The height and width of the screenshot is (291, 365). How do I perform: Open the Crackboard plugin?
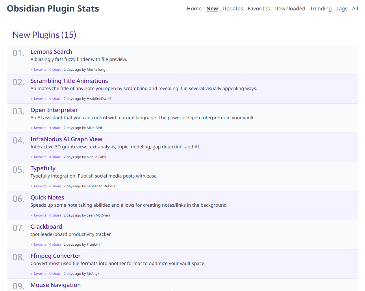pyautogui.click(x=46, y=227)
